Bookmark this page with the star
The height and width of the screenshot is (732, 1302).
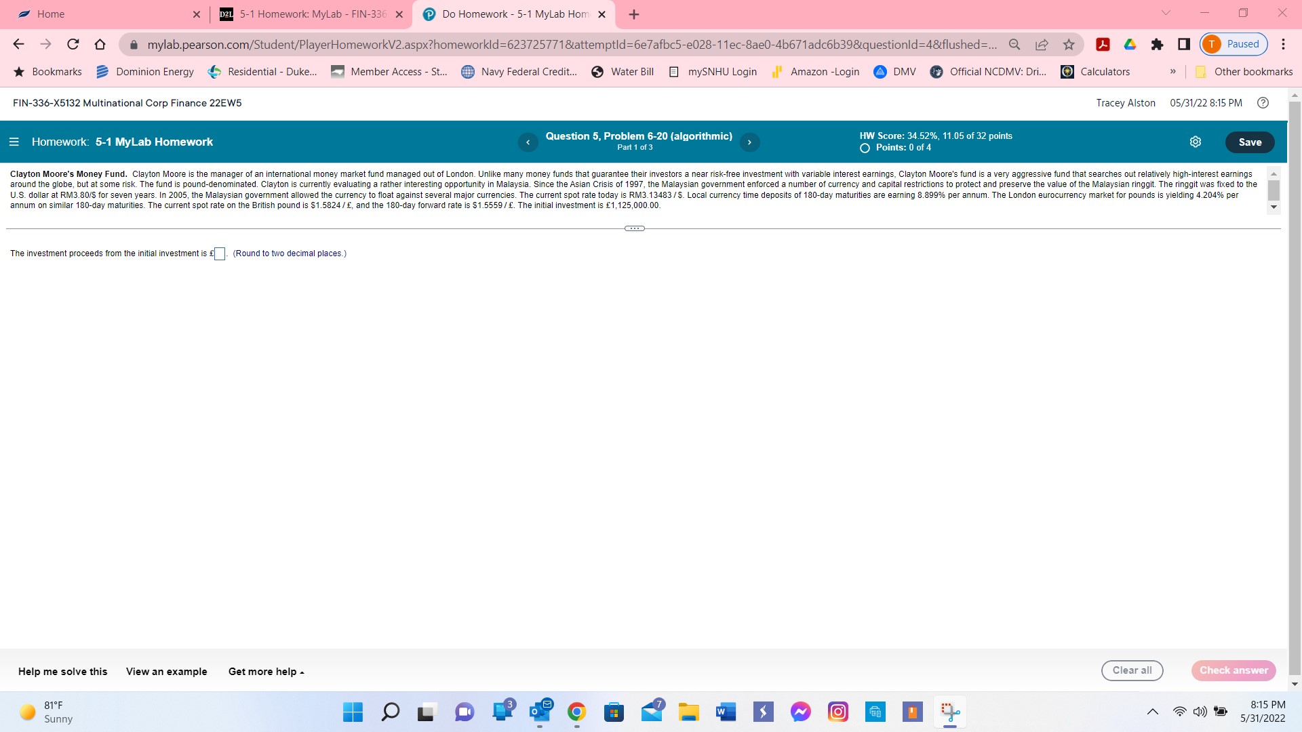[x=1069, y=45]
